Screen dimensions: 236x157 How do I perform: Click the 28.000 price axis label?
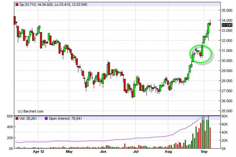pyautogui.click(x=226, y=81)
